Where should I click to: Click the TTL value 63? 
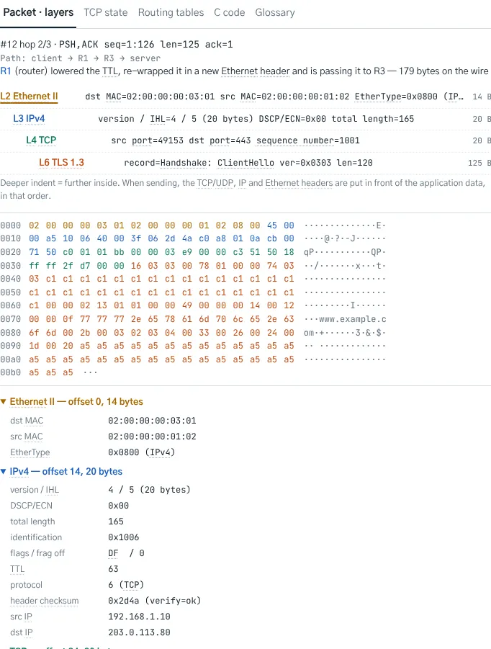(x=113, y=569)
